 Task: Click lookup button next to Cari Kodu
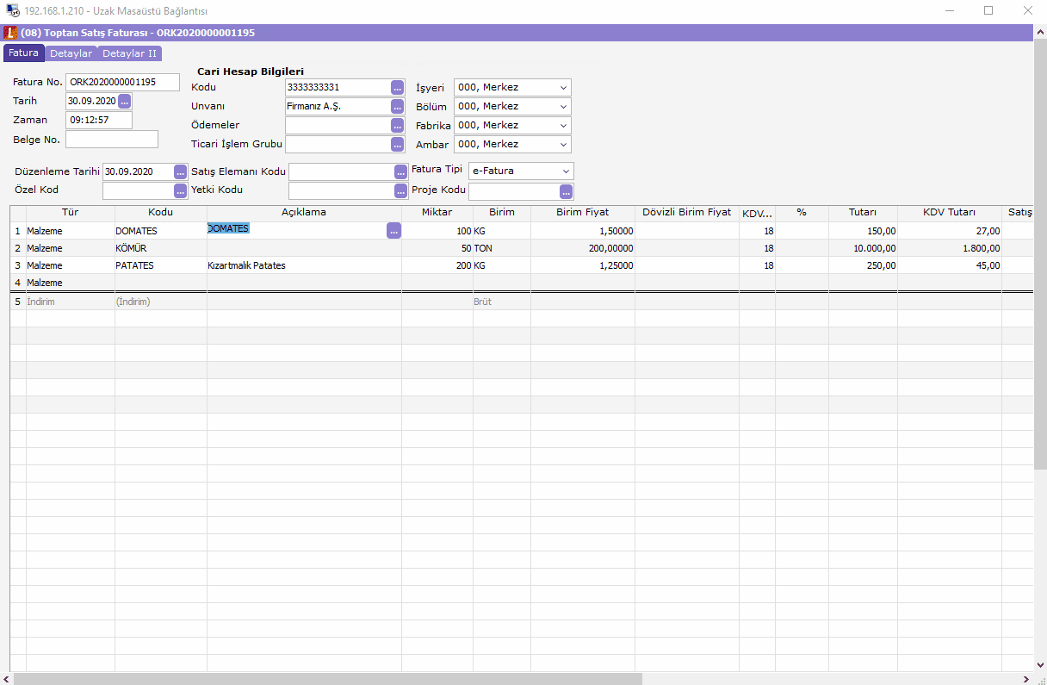click(x=397, y=88)
